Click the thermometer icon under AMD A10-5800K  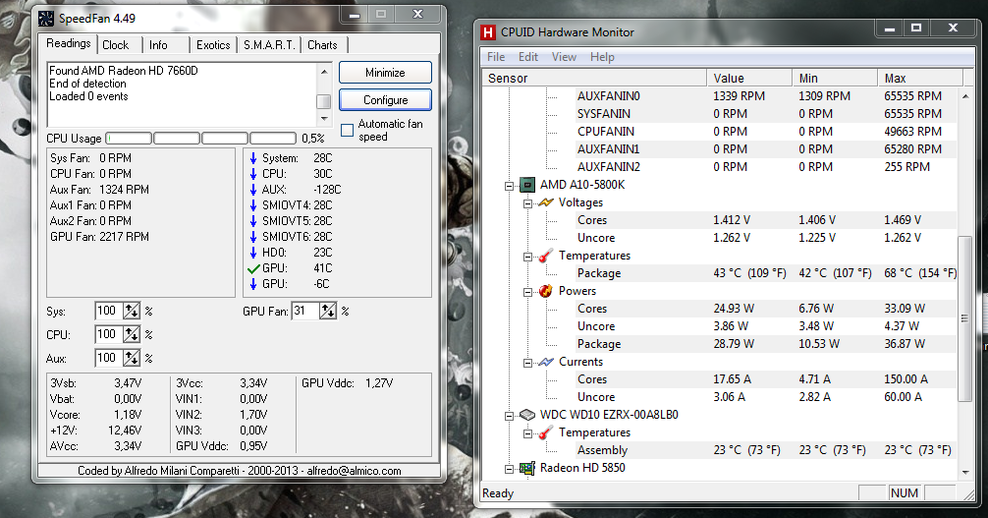(546, 256)
